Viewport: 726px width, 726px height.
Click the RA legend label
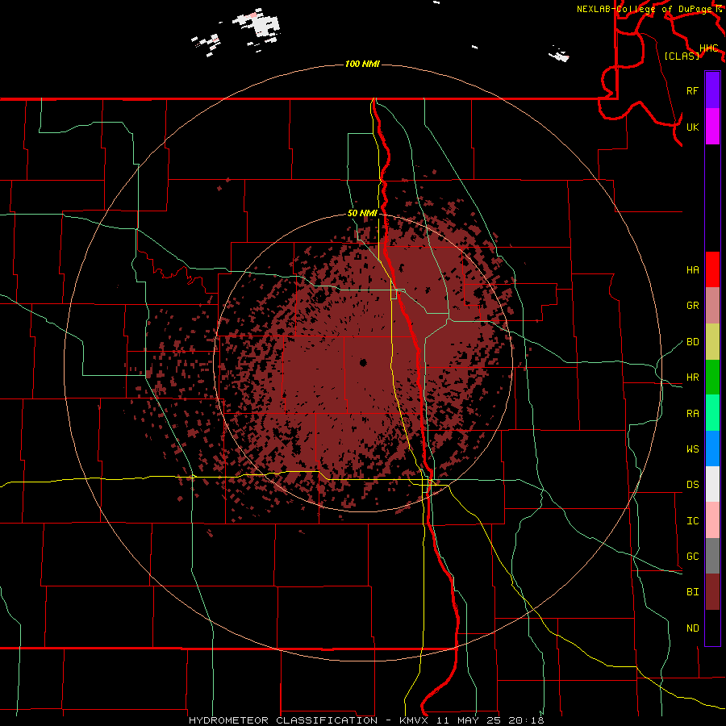tap(692, 413)
